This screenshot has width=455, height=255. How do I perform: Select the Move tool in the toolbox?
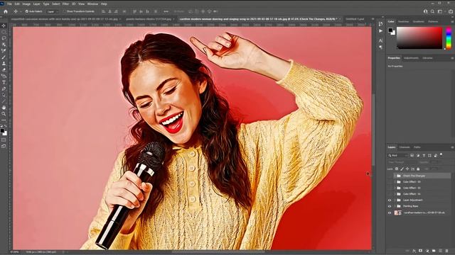[x=4, y=25]
